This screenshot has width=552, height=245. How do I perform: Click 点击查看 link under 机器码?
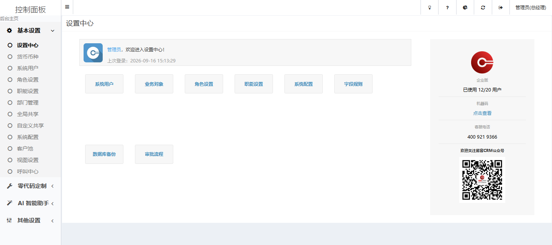coord(482,113)
